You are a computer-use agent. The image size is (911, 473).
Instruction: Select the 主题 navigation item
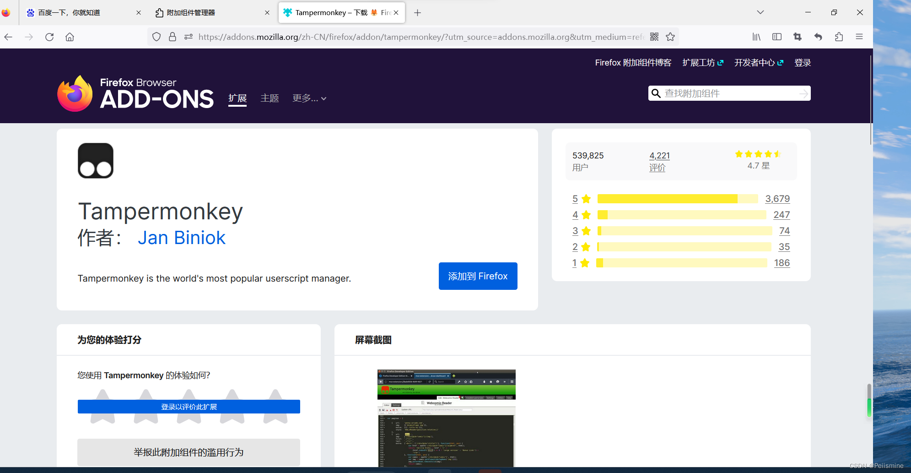tap(270, 98)
